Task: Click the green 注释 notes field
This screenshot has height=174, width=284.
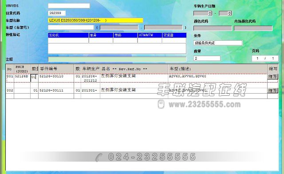Action: click(x=117, y=59)
